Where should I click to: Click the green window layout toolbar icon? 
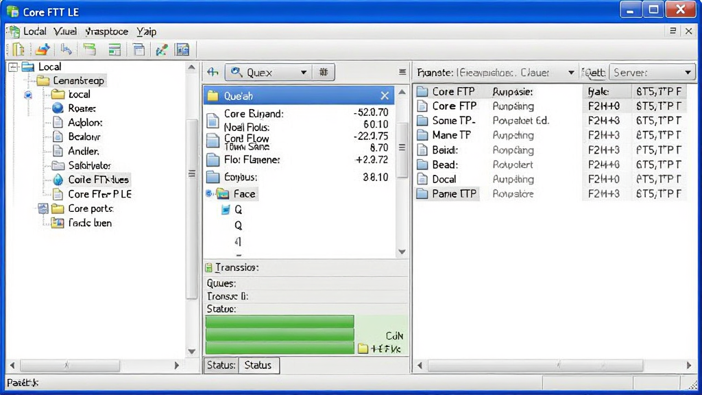pos(114,49)
